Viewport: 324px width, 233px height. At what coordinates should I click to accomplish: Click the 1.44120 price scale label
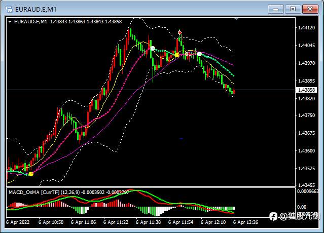coord(307,28)
